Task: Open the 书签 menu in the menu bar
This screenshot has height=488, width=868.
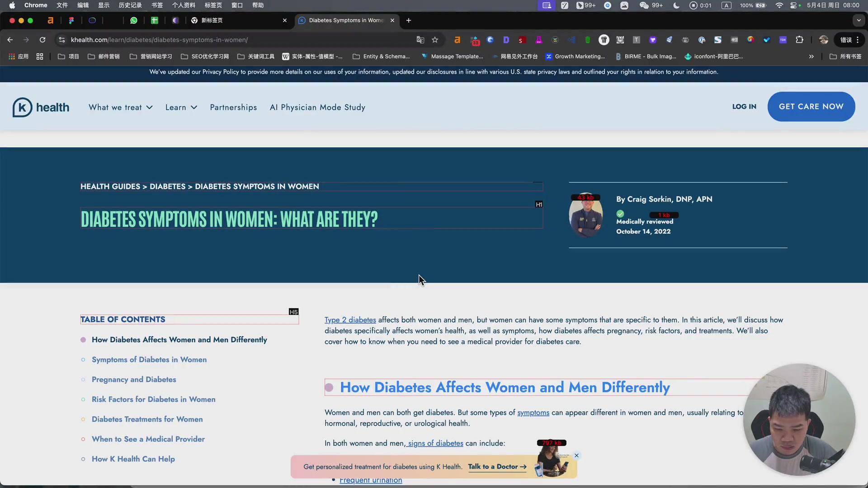Action: click(x=157, y=5)
